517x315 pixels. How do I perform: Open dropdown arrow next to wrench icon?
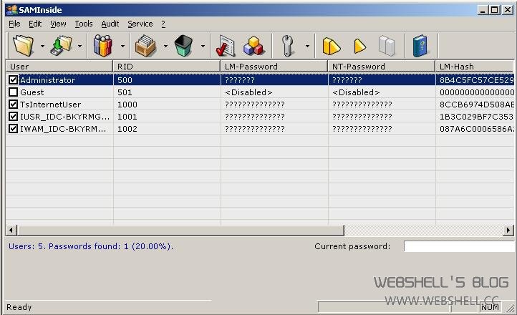click(x=307, y=46)
